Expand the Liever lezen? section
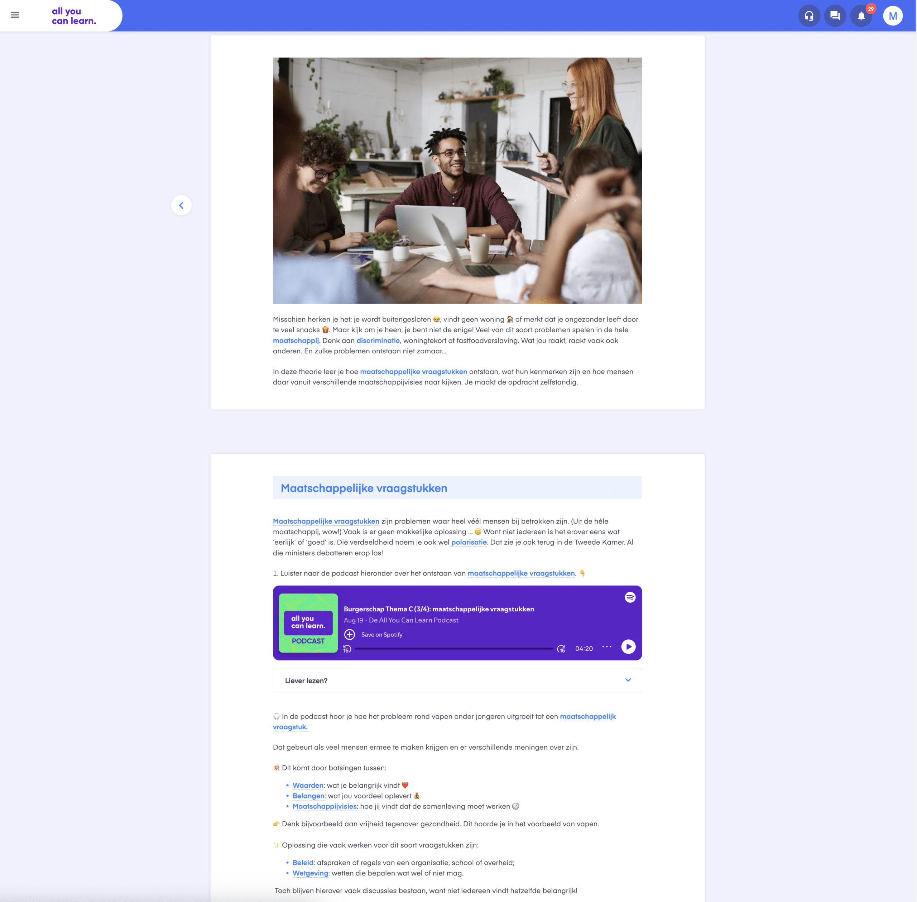Viewport: 917px width, 902px height. [x=457, y=680]
